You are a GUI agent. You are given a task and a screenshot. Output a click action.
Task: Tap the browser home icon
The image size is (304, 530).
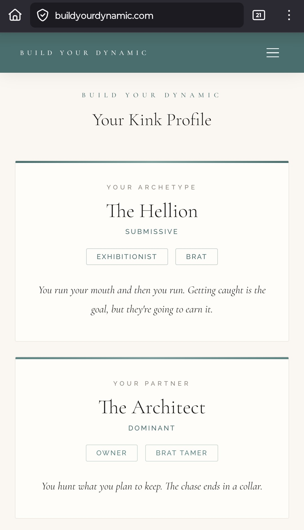tap(15, 15)
